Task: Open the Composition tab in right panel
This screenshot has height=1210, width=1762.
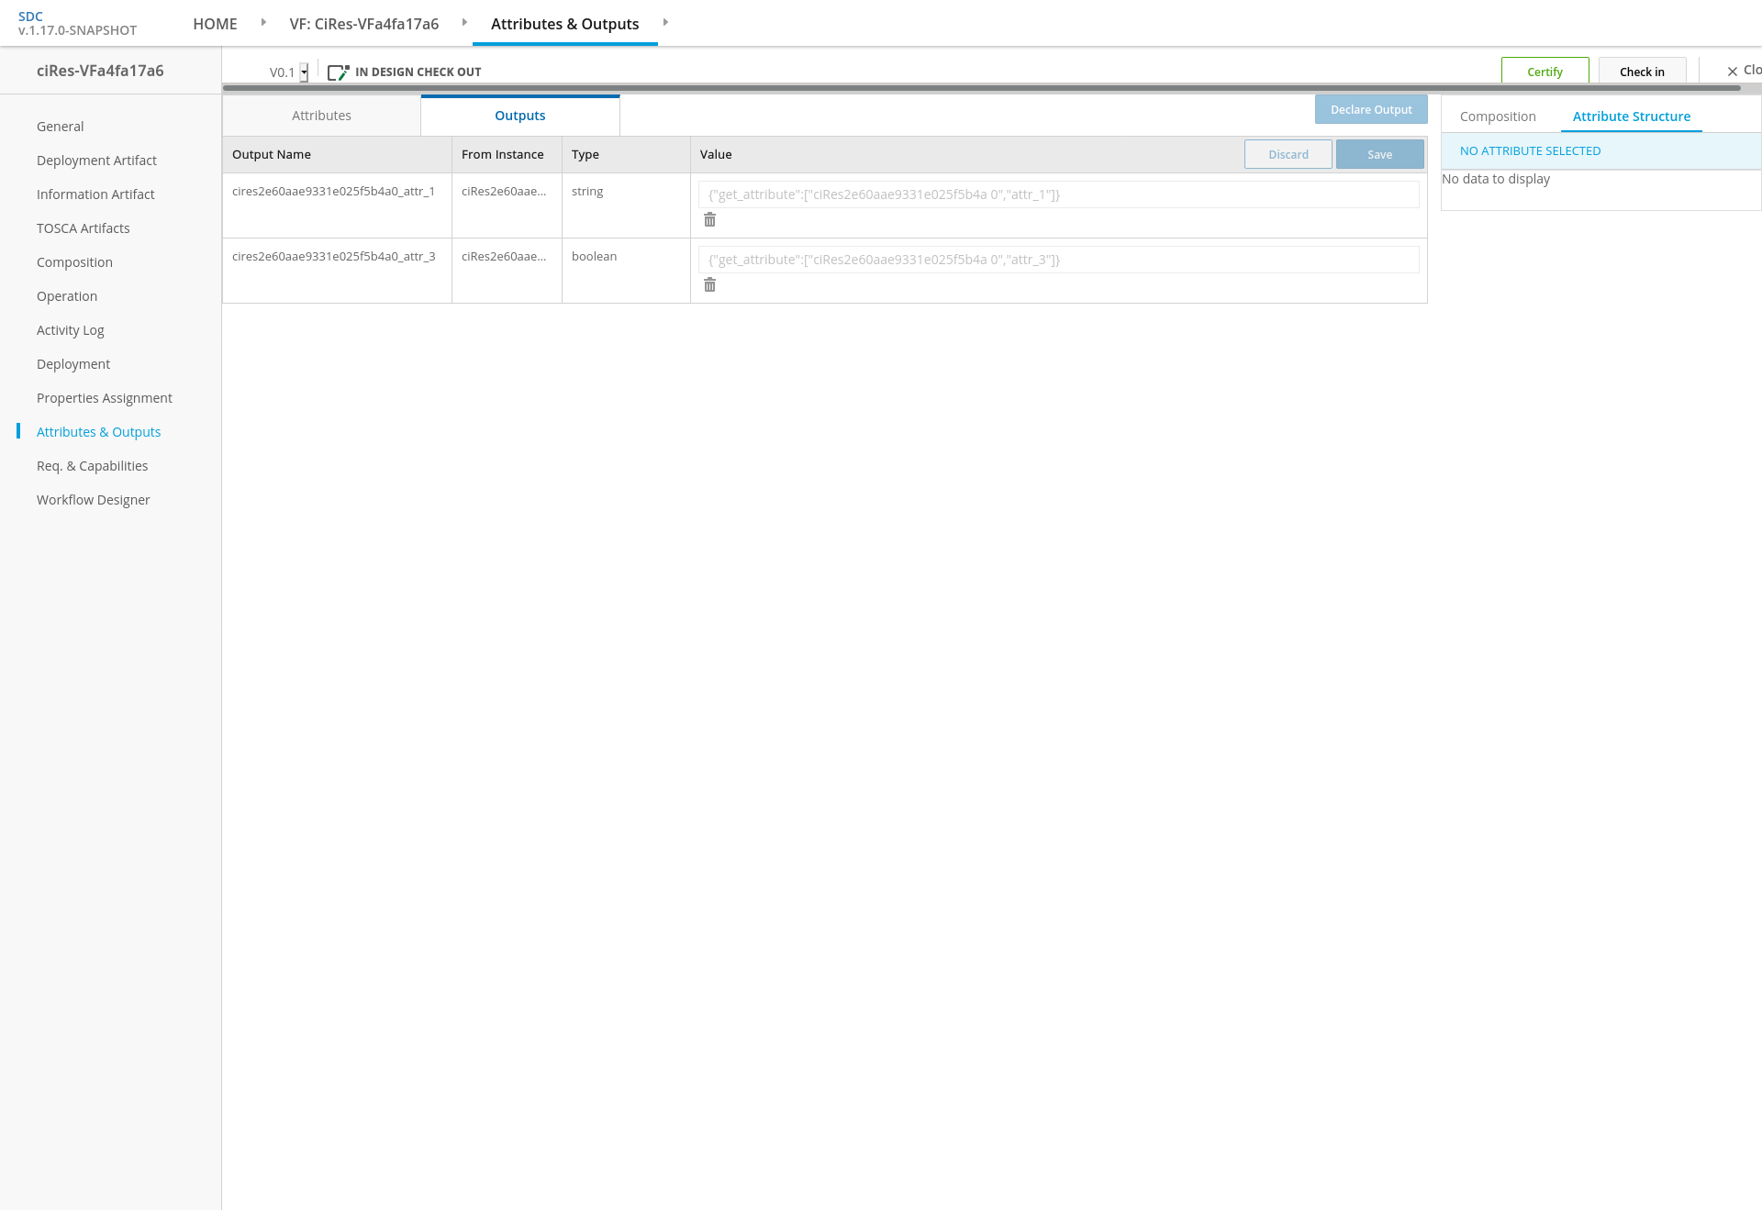Action: pyautogui.click(x=1498, y=117)
